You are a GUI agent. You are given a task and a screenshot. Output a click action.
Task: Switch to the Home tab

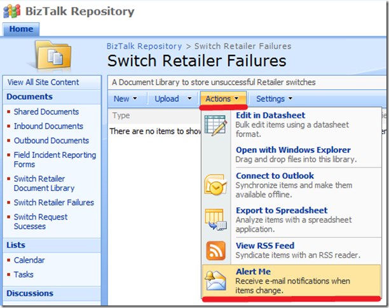(x=21, y=29)
